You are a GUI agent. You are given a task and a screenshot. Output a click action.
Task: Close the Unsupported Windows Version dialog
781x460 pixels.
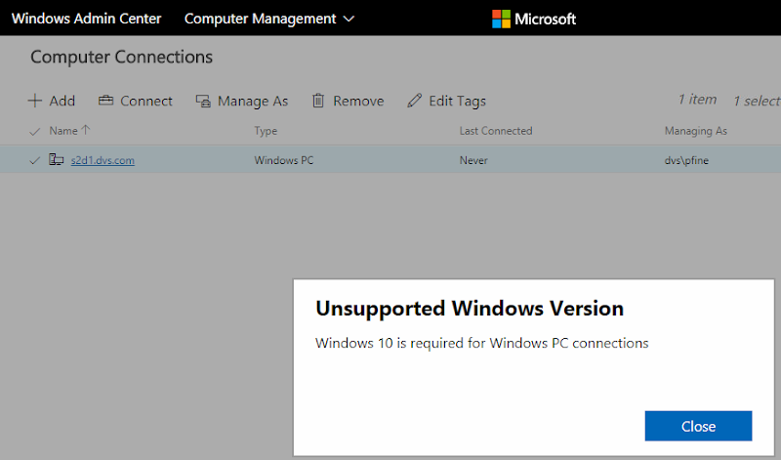coord(698,426)
